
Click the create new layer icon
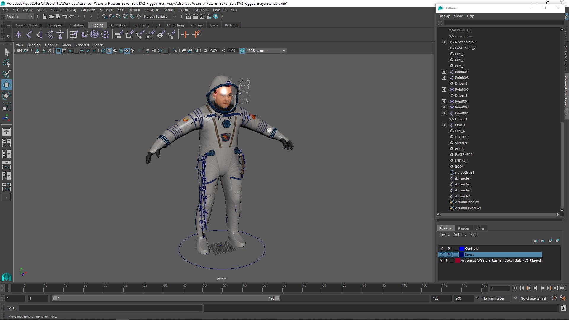click(550, 241)
